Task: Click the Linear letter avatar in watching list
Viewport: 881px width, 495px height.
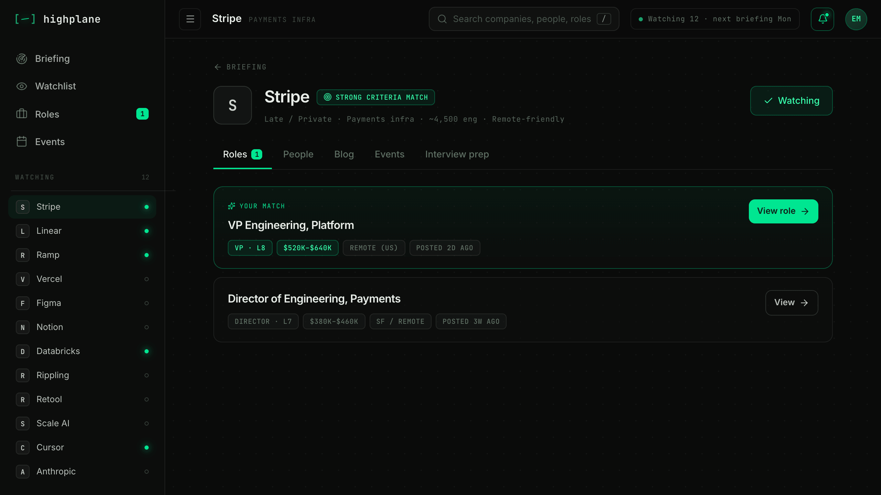Action: pos(23,231)
